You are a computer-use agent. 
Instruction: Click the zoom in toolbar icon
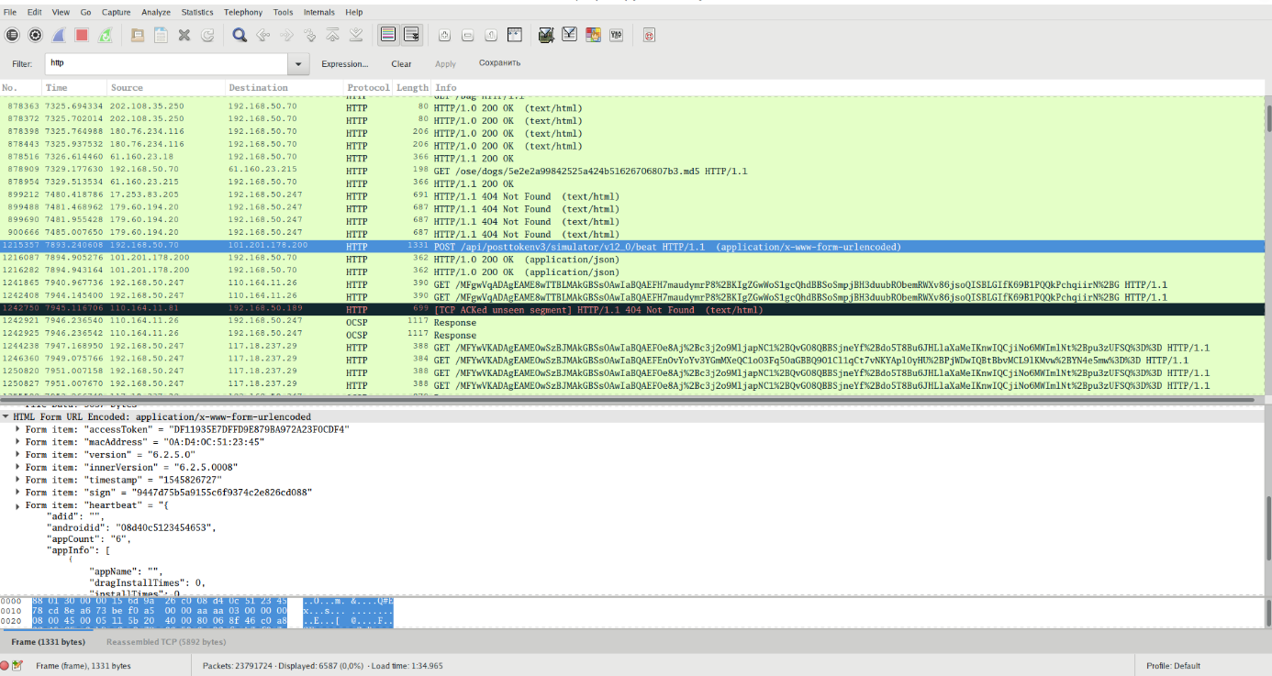tap(444, 35)
